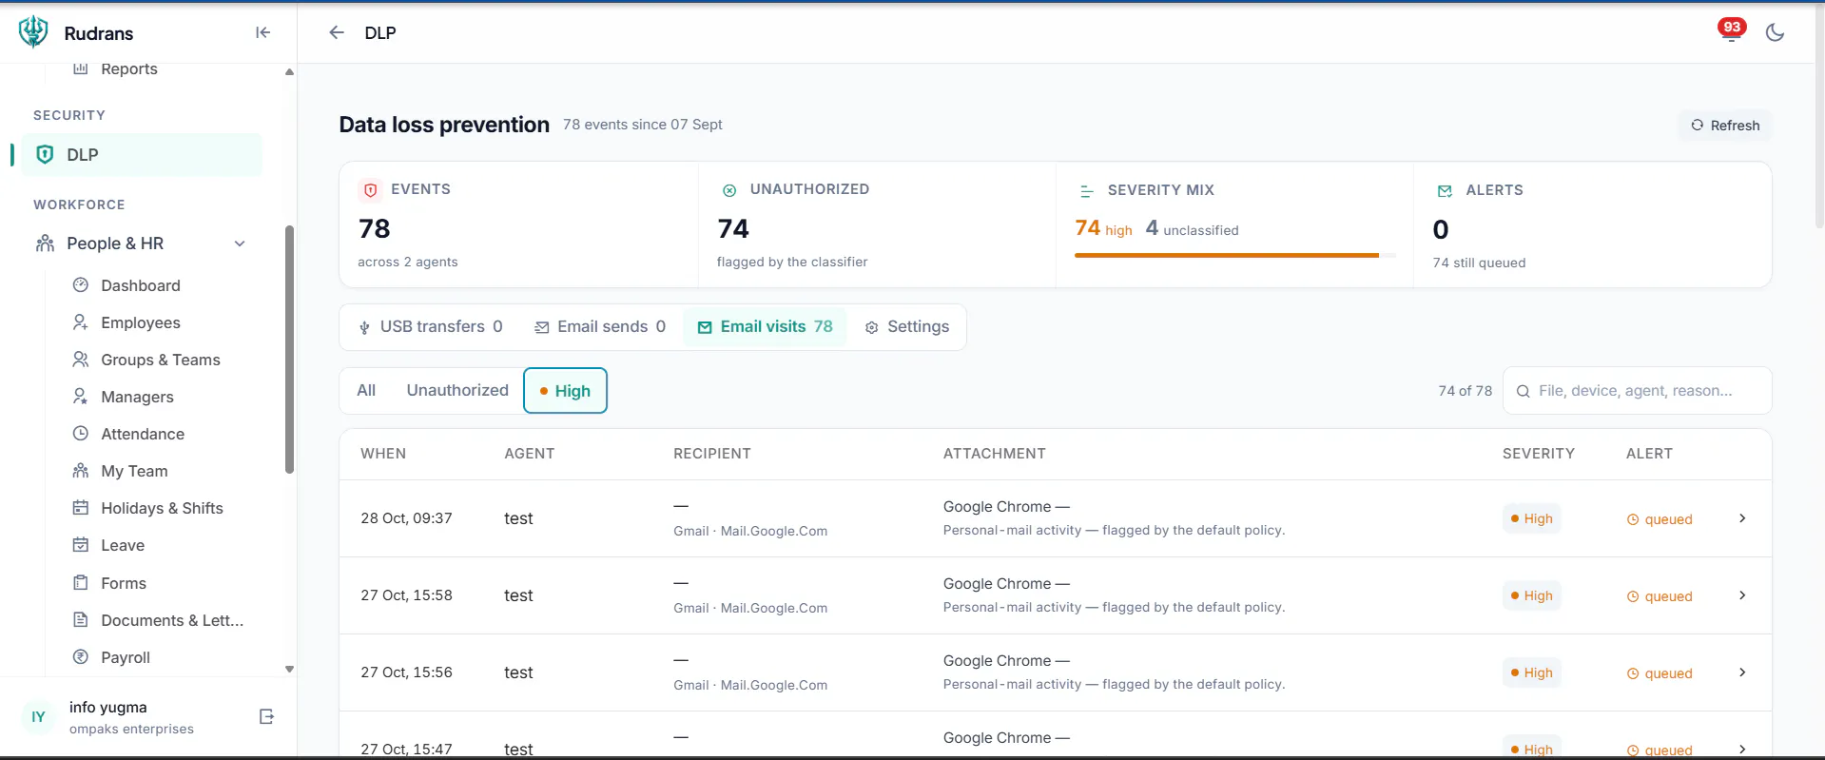The image size is (1825, 760).
Task: Collapse the People & HR section
Action: click(240, 244)
